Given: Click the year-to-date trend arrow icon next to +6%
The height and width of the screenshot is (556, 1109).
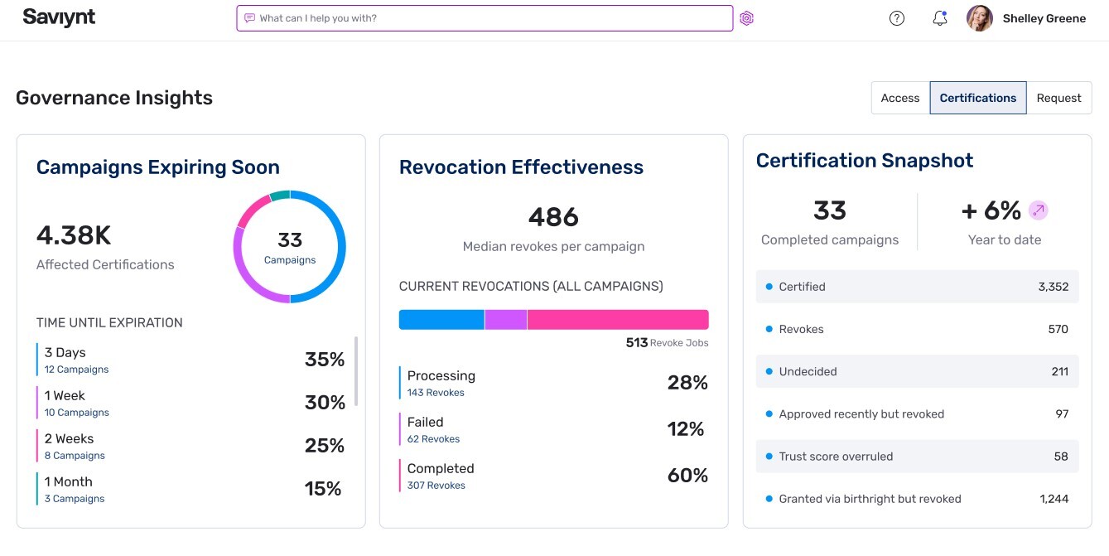Looking at the screenshot, I should click(1039, 210).
